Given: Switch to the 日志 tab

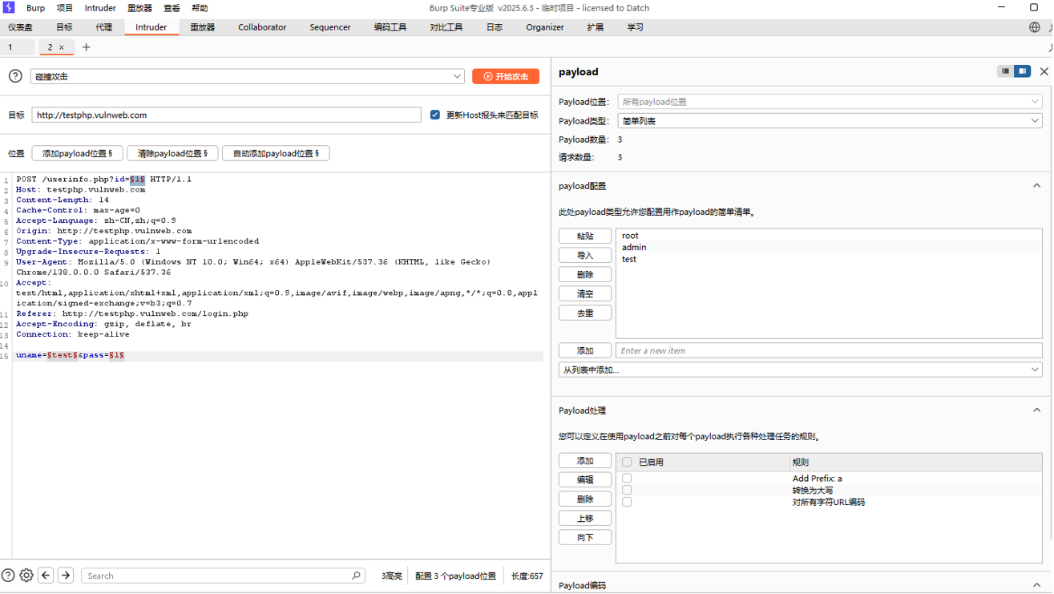Looking at the screenshot, I should click(495, 27).
